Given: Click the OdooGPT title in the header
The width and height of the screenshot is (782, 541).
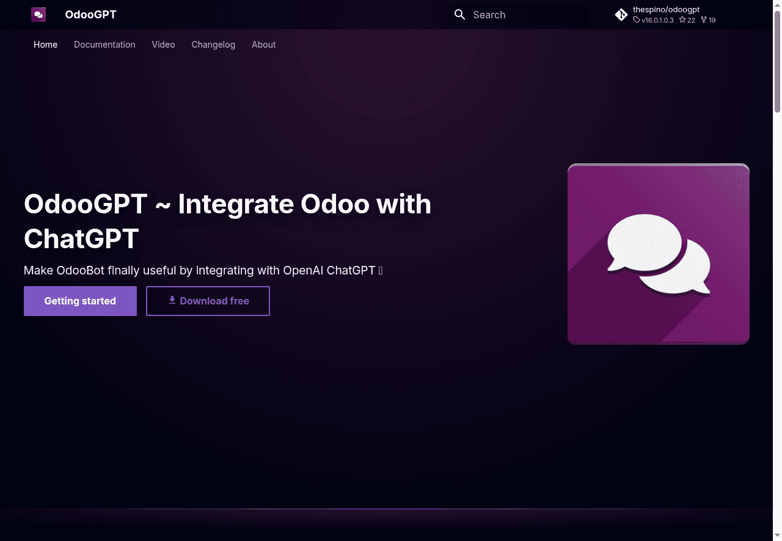Looking at the screenshot, I should point(90,14).
